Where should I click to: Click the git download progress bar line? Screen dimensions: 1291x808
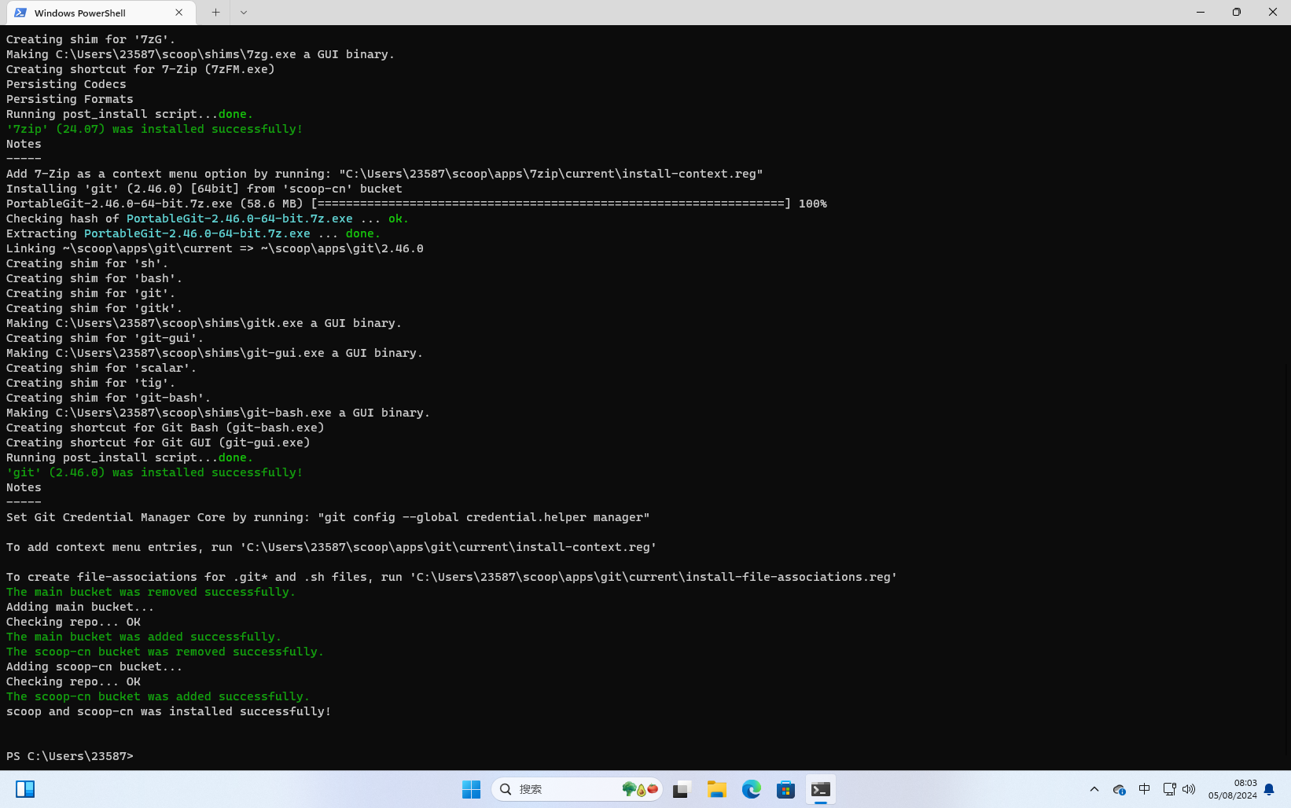point(417,204)
